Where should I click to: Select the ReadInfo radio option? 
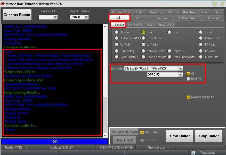click(116, 32)
